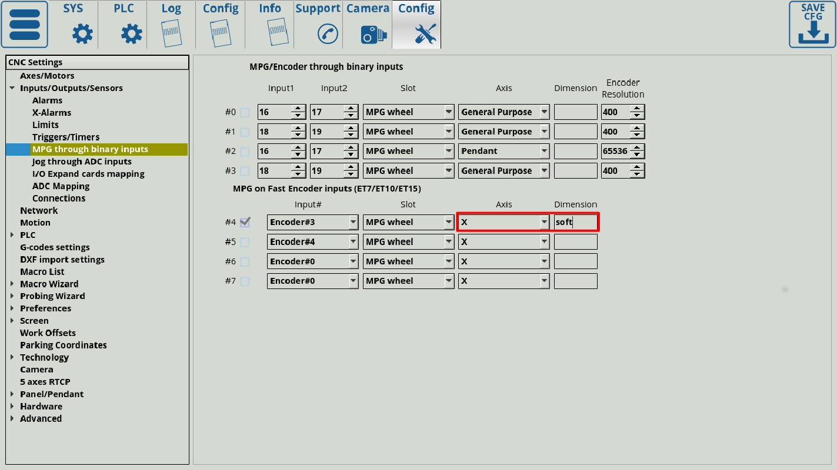Click the Save CFG download icon

(812, 24)
